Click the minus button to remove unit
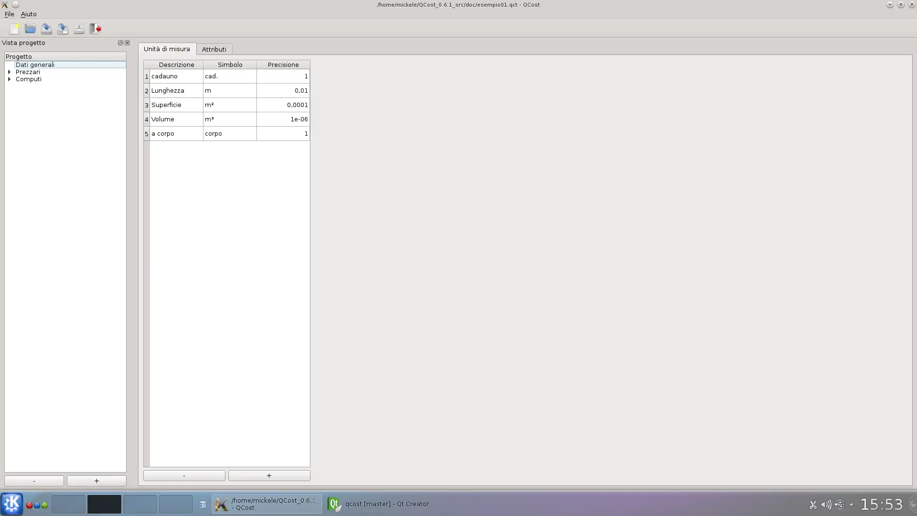 tap(184, 475)
